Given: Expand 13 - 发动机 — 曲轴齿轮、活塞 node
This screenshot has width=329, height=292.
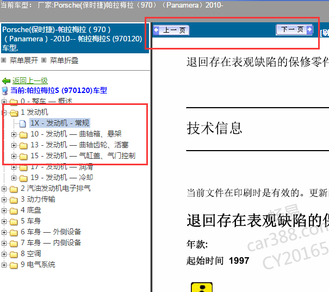Looking at the screenshot, I should tap(14, 145).
